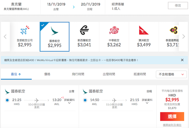Sort by flight duration (飛行時間) tab
The width and height of the screenshot is (189, 128).
[x=78, y=74]
